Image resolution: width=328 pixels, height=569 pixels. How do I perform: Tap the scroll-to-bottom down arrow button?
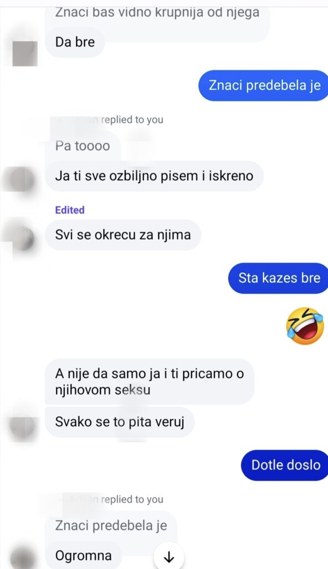click(169, 557)
